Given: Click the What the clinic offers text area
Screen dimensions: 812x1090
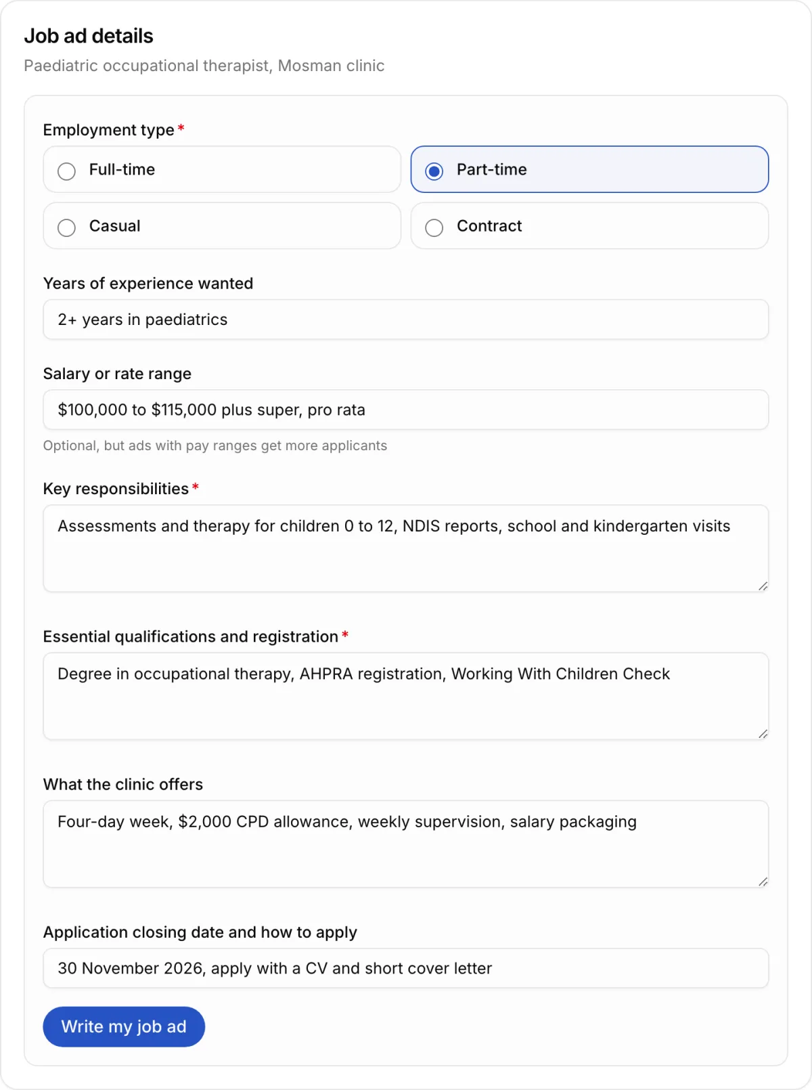Looking at the screenshot, I should pyautogui.click(x=406, y=844).
